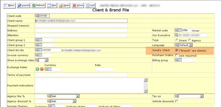Click Exchange Rates currency magnifier
This screenshot has width=221, height=107.
pyautogui.click(x=46, y=69)
